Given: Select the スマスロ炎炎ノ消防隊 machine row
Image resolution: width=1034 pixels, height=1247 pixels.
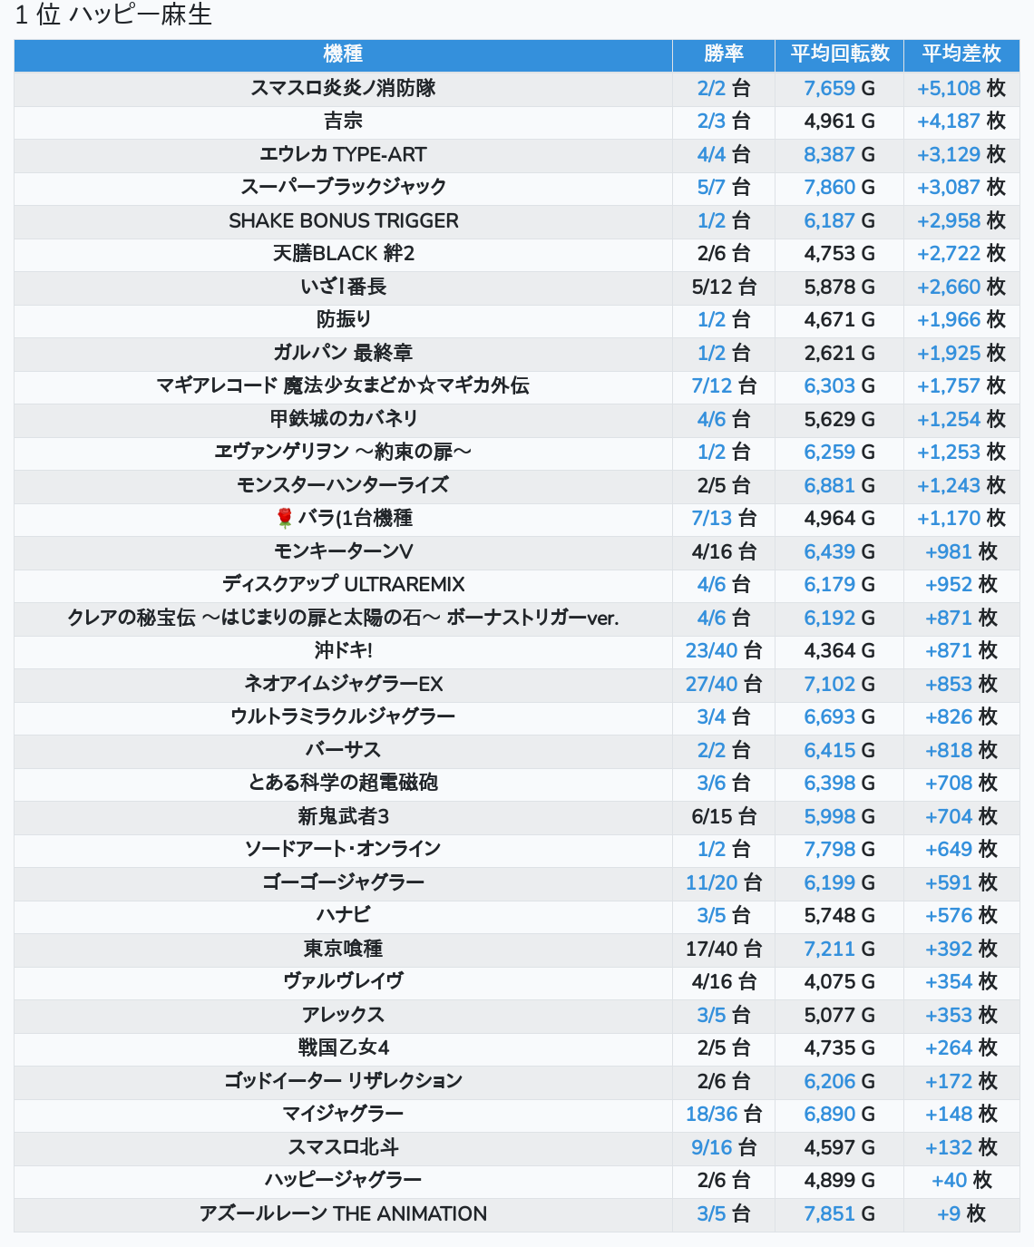Looking at the screenshot, I should click(x=343, y=88).
